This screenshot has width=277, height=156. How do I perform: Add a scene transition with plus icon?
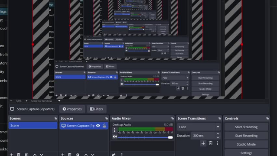[x=203, y=143]
